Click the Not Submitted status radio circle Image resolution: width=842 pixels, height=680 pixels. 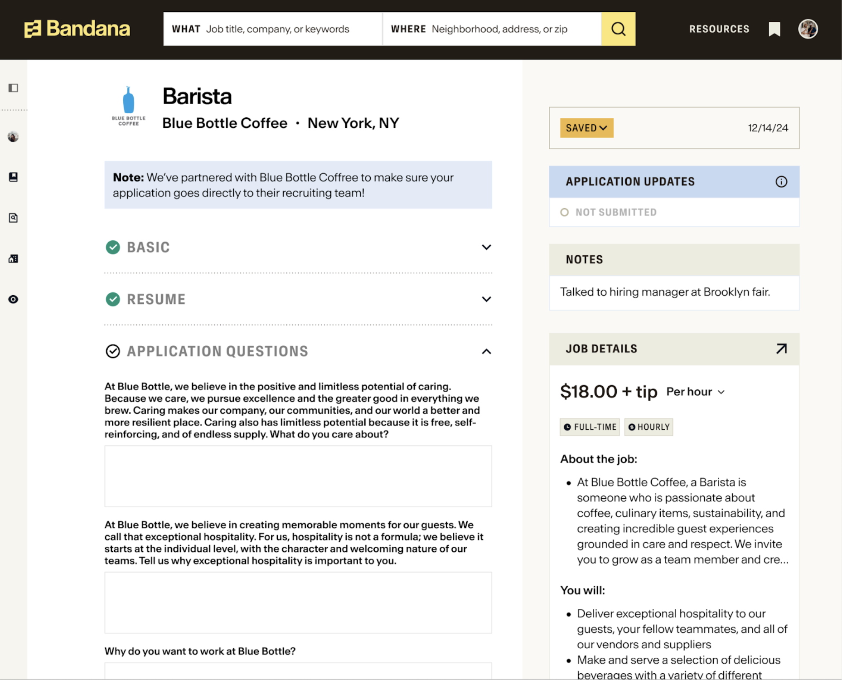pyautogui.click(x=564, y=212)
